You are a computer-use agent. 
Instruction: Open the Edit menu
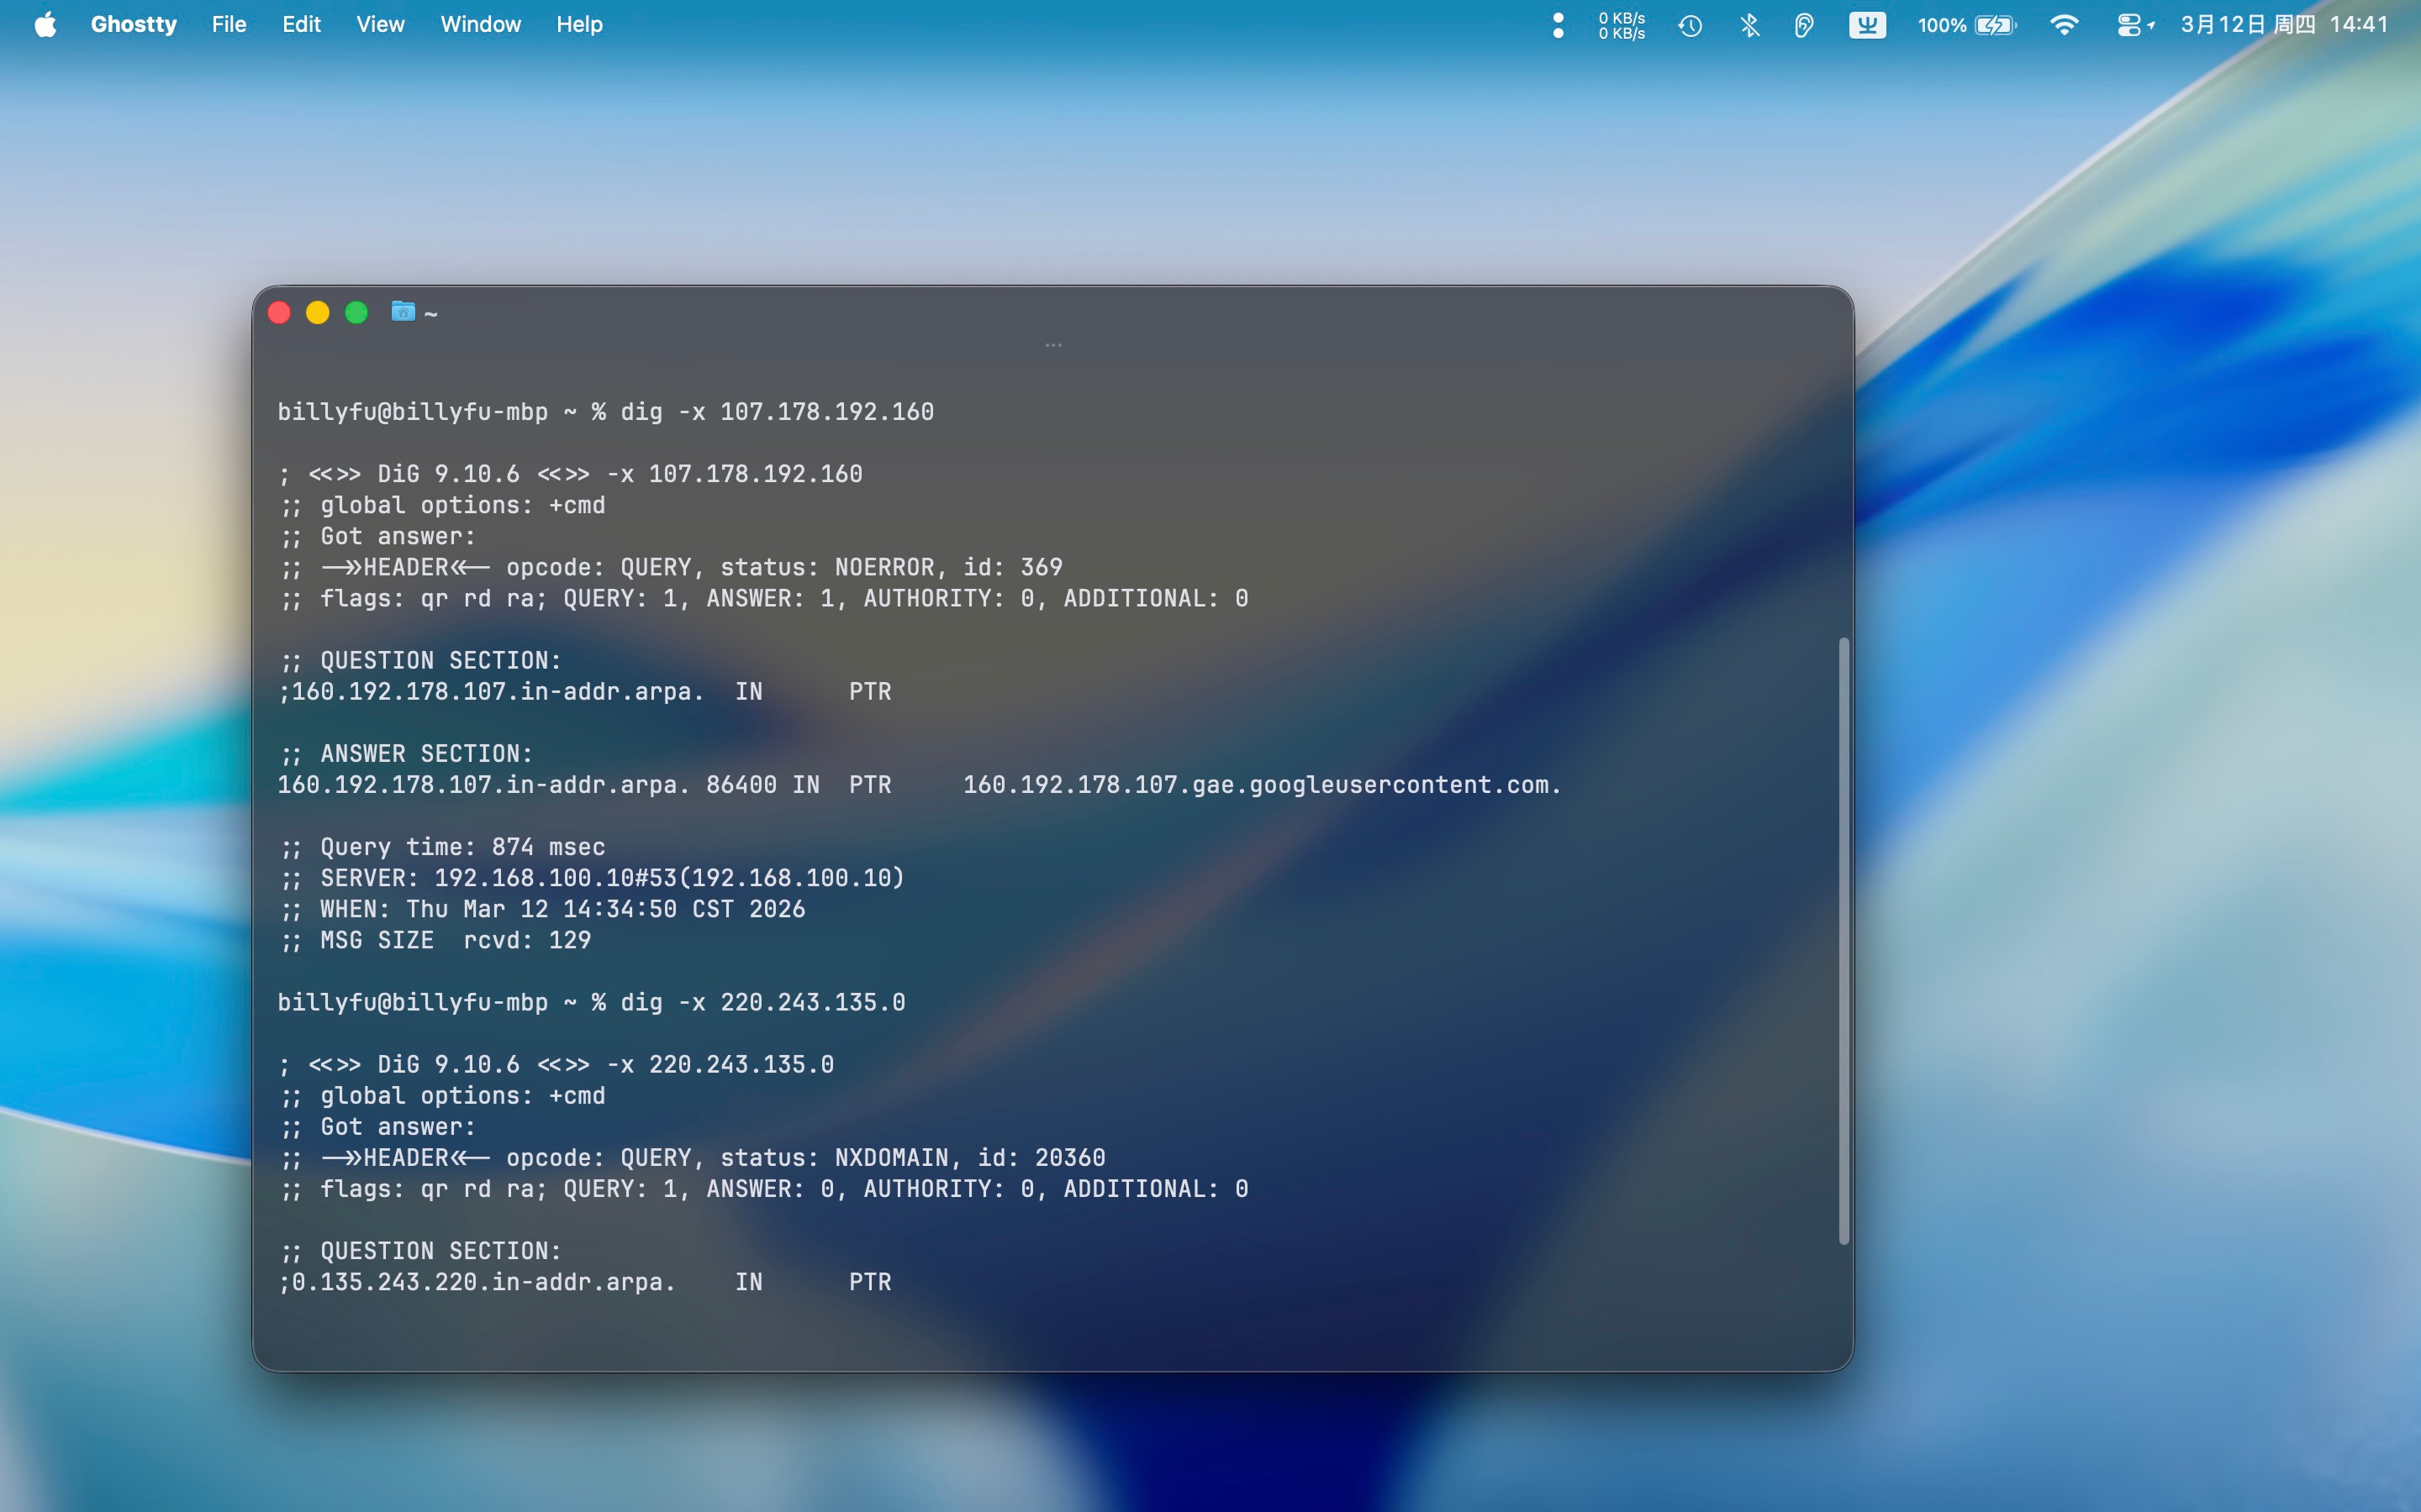[301, 24]
